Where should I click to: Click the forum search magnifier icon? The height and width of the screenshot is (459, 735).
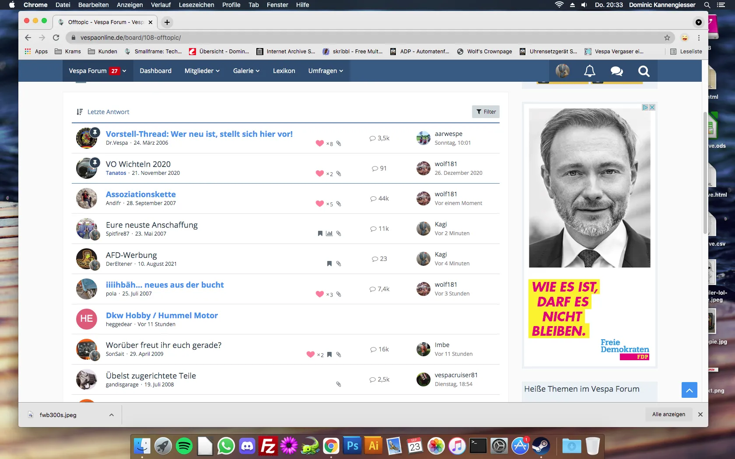(644, 71)
